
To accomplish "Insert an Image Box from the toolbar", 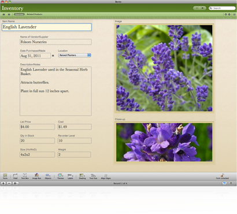I will pos(36,176).
